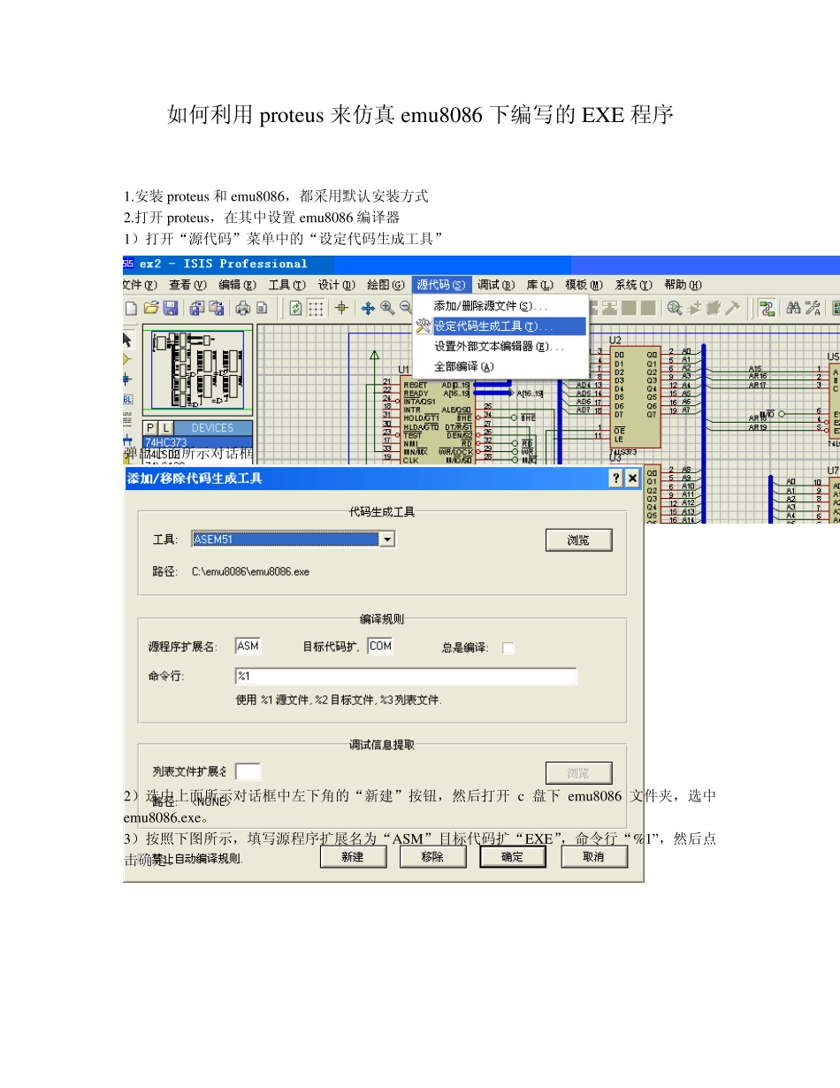
Task: Click the path text C:\emu8086\emu8086.exe
Action: [250, 572]
